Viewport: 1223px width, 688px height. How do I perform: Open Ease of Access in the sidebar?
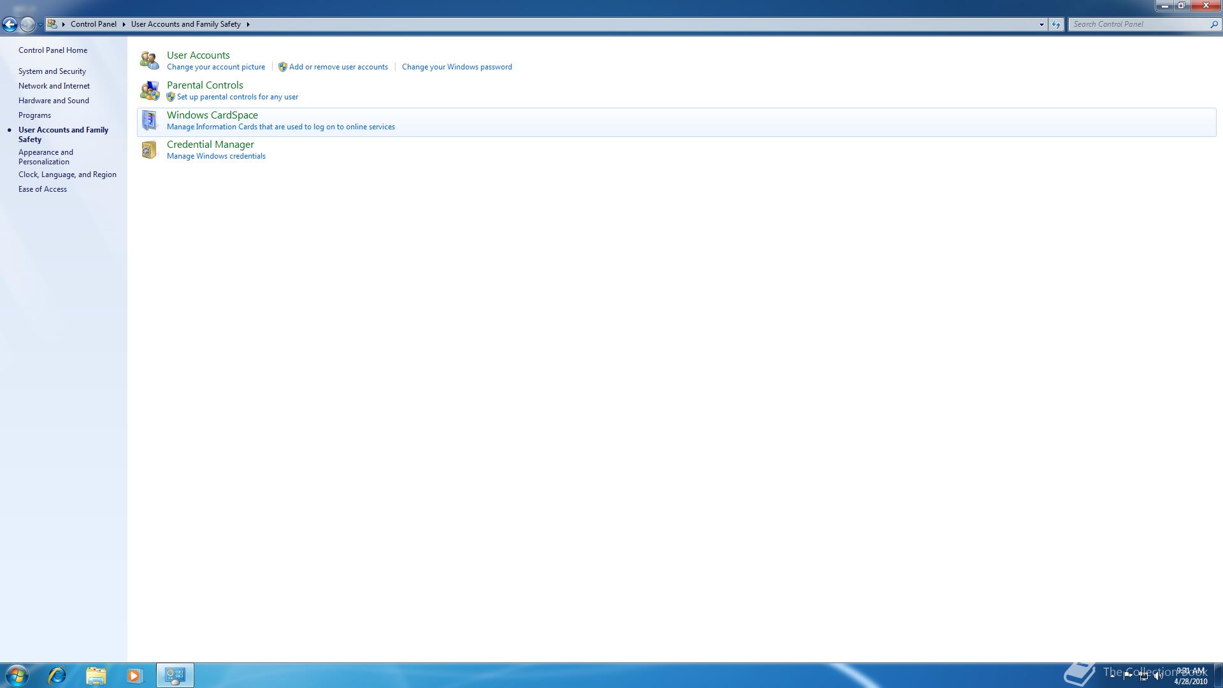[x=43, y=189]
